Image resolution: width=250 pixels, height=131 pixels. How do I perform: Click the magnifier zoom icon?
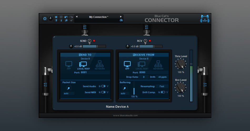click(66, 20)
